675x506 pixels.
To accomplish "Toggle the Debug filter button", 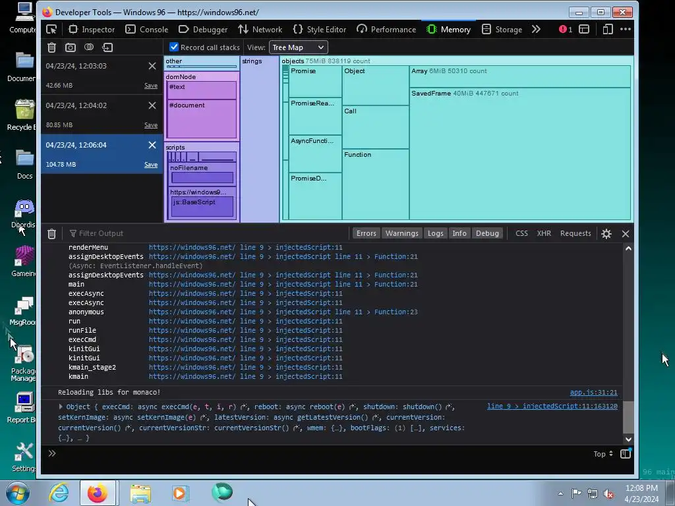I will pyautogui.click(x=487, y=233).
